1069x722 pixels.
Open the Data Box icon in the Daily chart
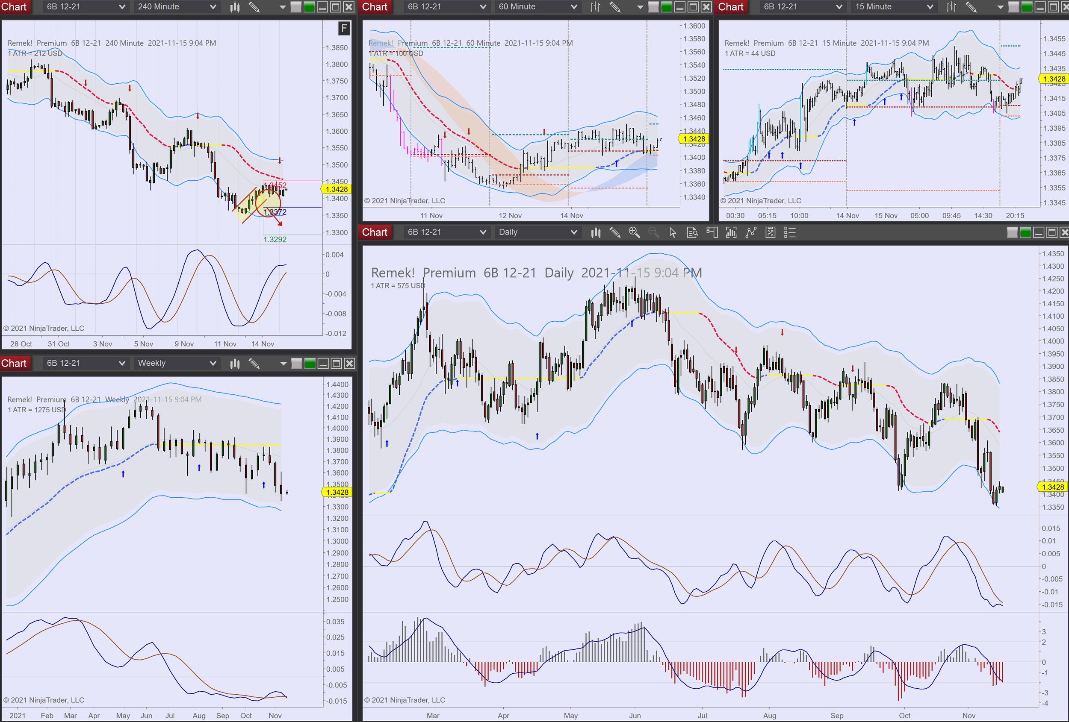pos(692,232)
